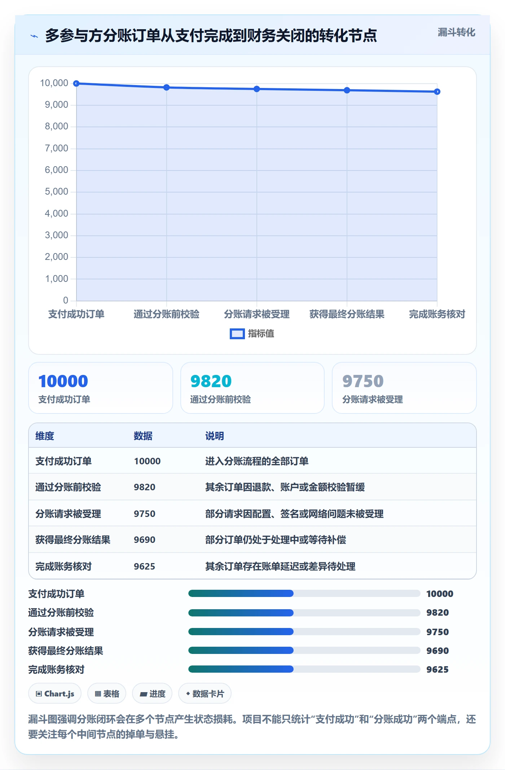Click the chart point for 支付成功订单
This screenshot has width=505, height=770.
tap(76, 84)
